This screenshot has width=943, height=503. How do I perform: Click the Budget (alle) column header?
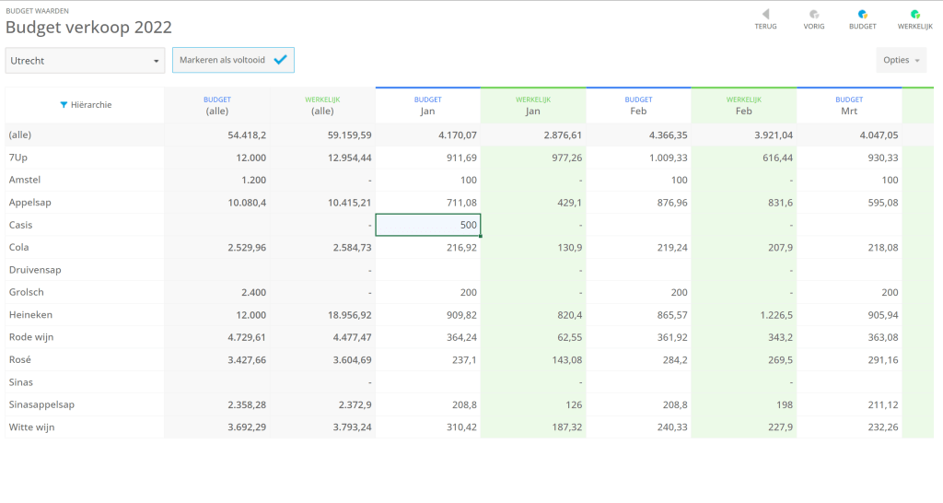216,105
